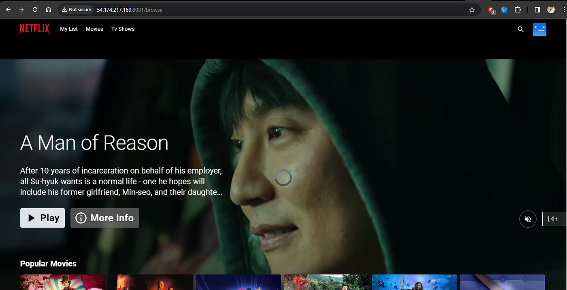This screenshot has width=567, height=290.
Task: Unmute the trailer with speaker icon
Action: point(528,219)
